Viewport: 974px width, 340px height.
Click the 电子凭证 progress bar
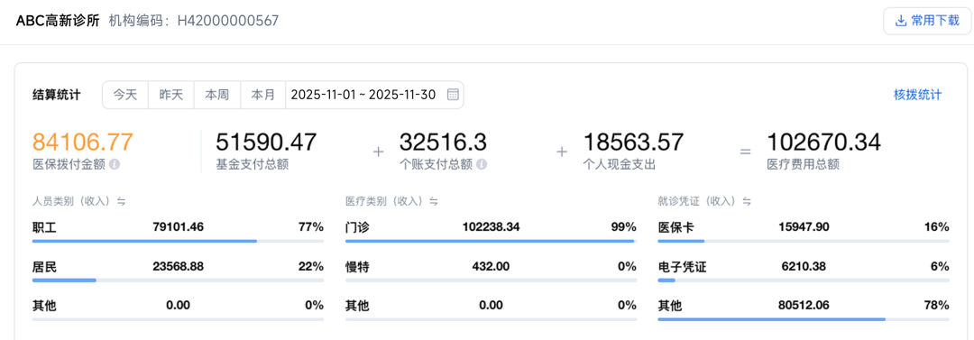pos(804,280)
